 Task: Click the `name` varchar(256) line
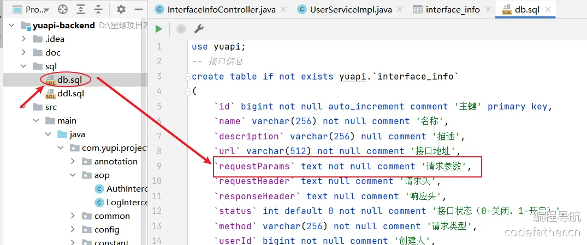(x=331, y=121)
